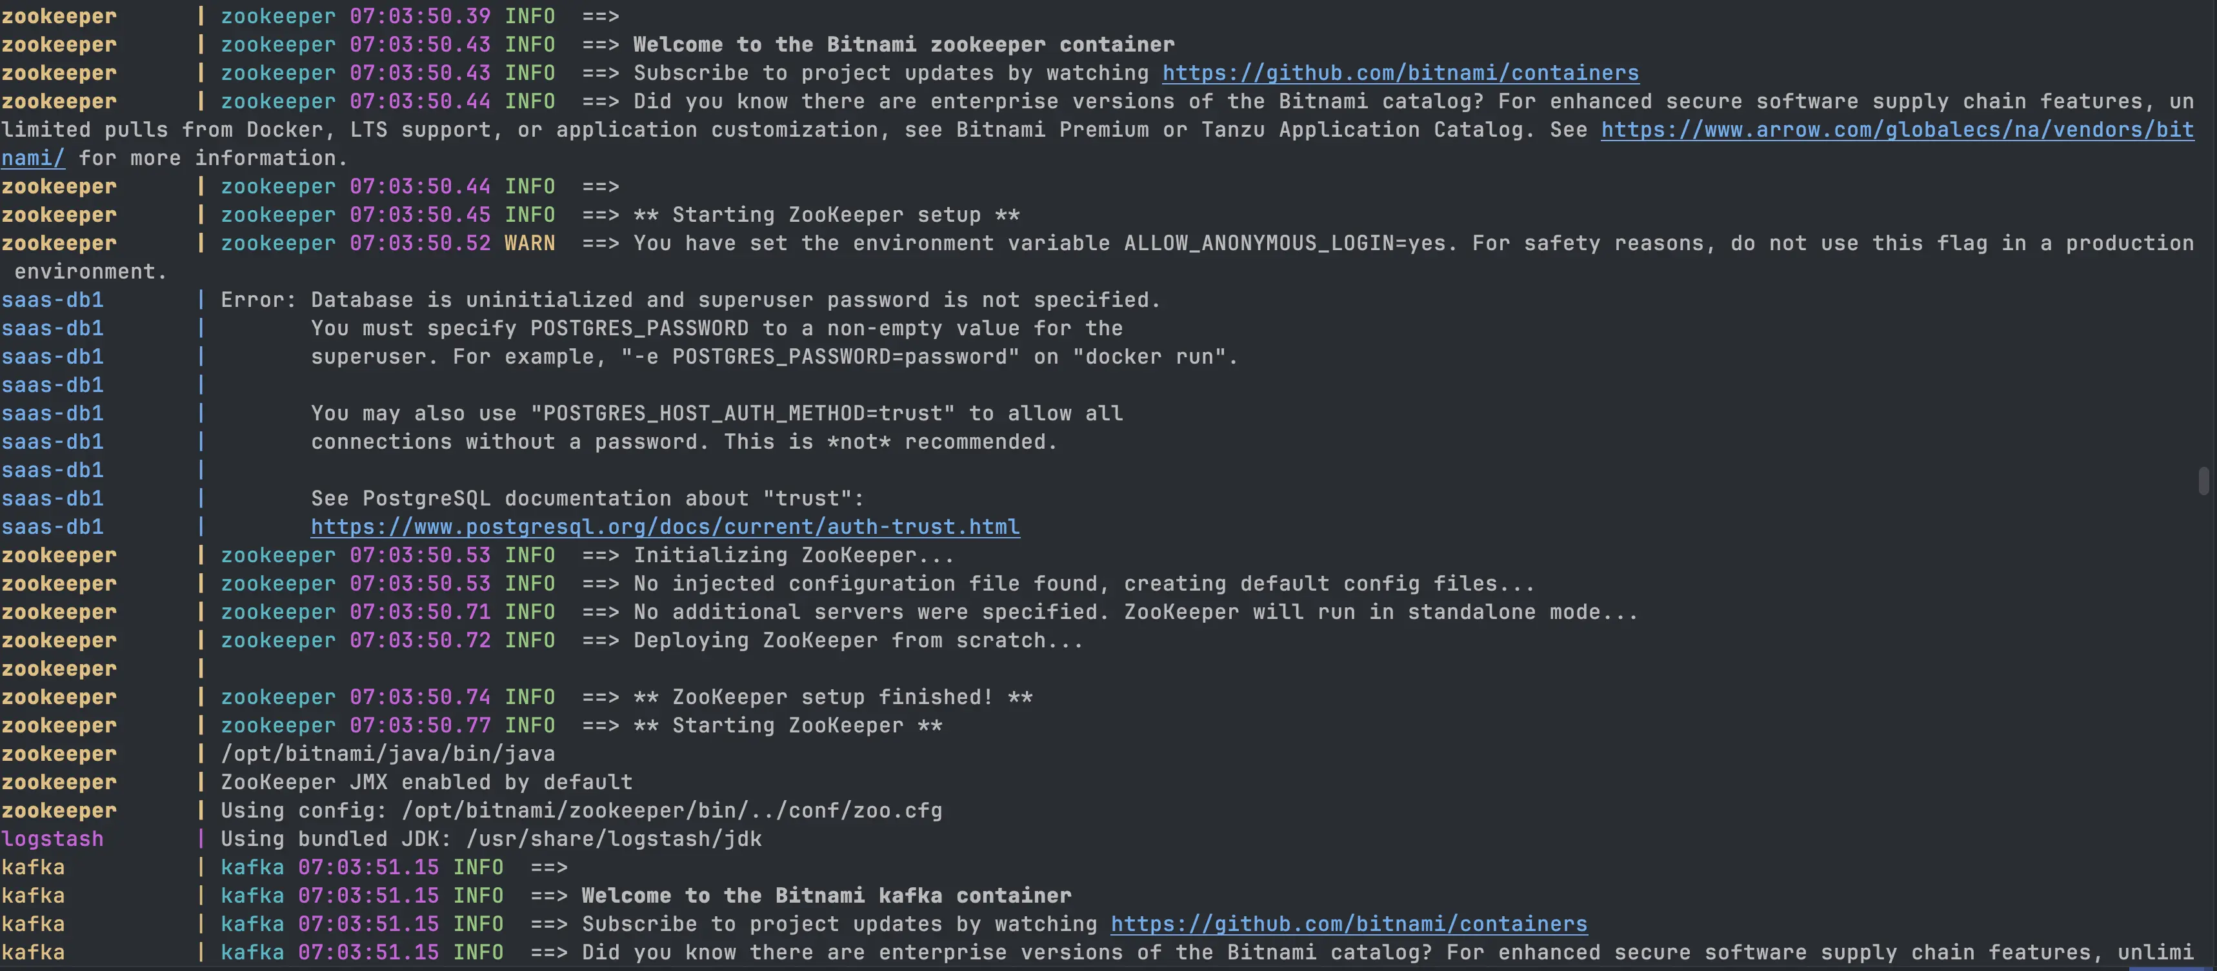
Task: Open the GitHub bitnami link in zookeeper log
Action: [1400, 73]
